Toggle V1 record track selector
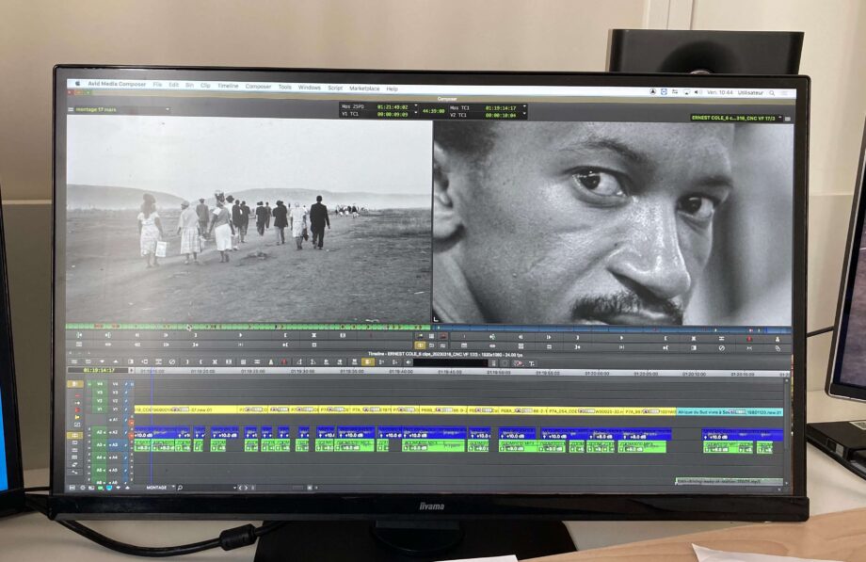 point(116,409)
